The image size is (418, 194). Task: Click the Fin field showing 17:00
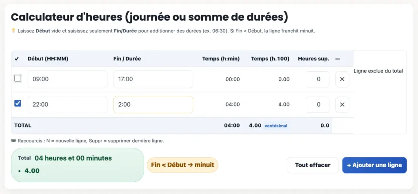tap(153, 79)
